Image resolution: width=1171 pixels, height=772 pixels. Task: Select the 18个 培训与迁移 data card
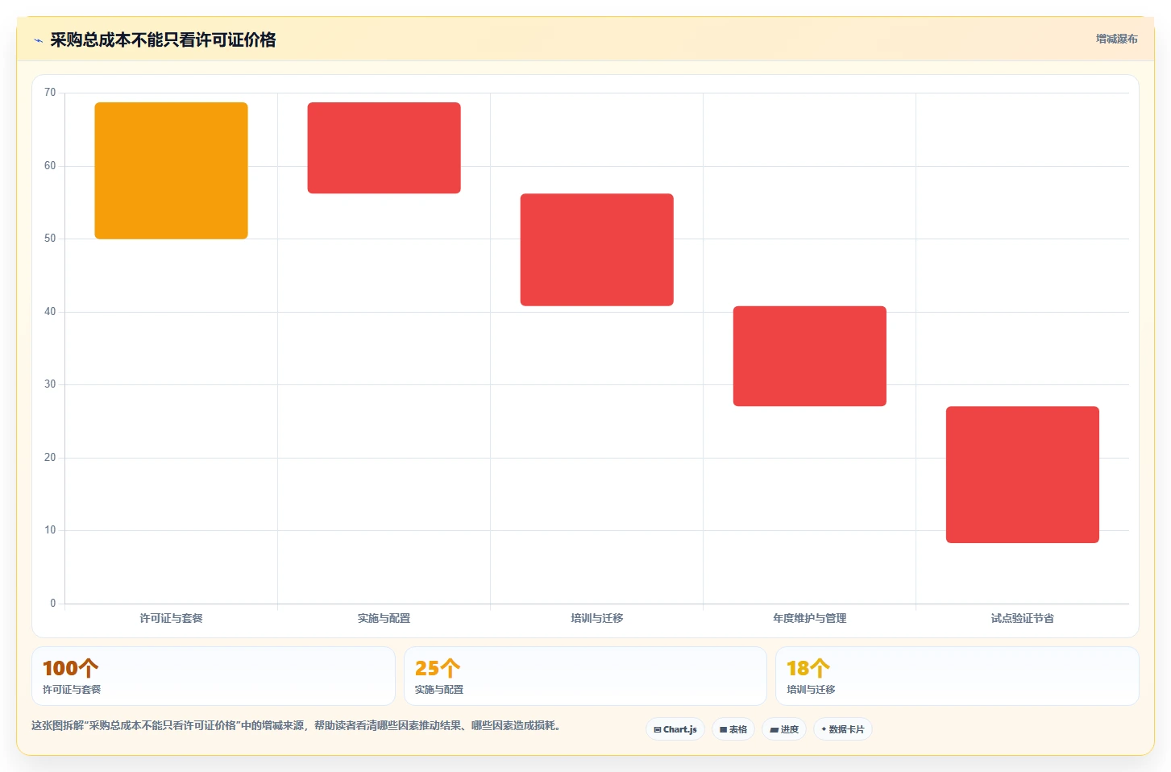pos(957,676)
